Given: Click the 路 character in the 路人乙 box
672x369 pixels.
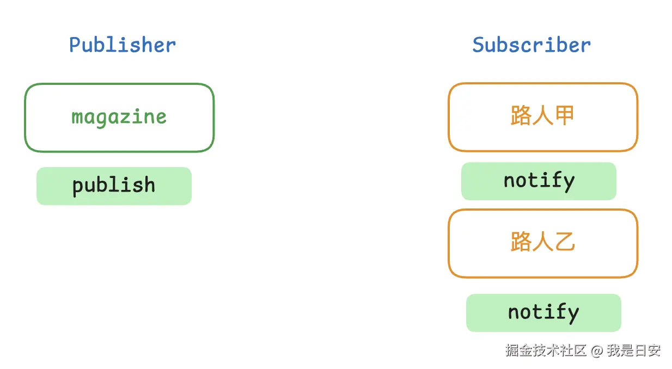Looking at the screenshot, I should (521, 242).
